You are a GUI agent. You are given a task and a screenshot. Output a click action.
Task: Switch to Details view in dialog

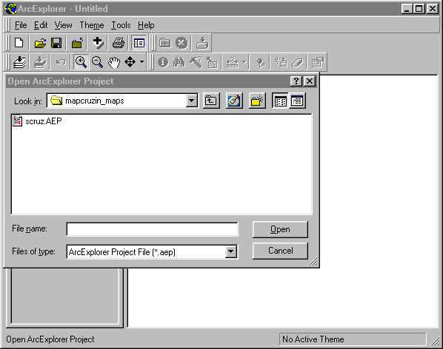(x=296, y=101)
